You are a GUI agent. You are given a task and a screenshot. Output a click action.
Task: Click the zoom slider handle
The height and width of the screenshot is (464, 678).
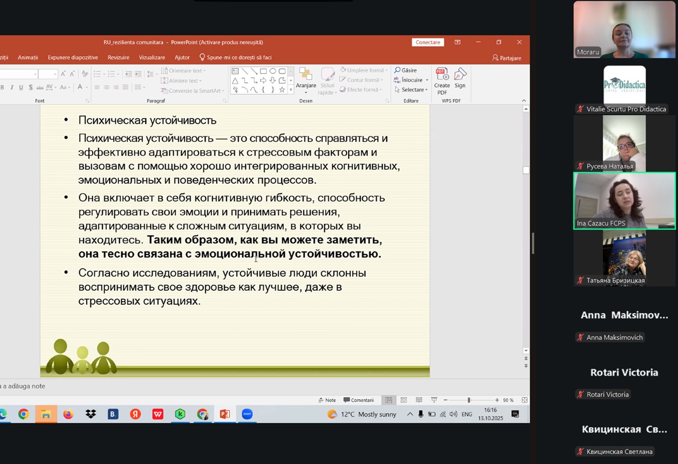(x=469, y=400)
